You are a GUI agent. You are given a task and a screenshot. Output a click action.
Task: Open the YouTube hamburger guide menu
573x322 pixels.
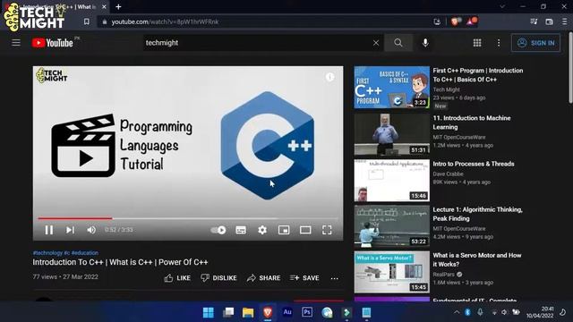click(x=16, y=43)
